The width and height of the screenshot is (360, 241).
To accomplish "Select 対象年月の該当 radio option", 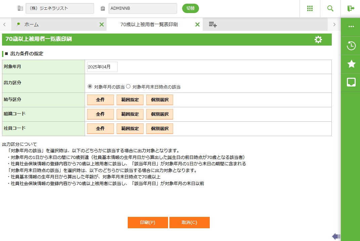I will [90, 86].
